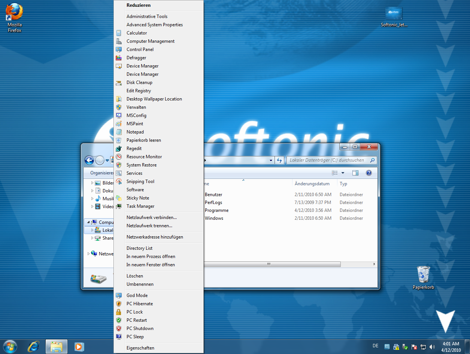Screen dimensions: 470x354
Task: Click the Explorer help question mark button
Action: click(369, 173)
